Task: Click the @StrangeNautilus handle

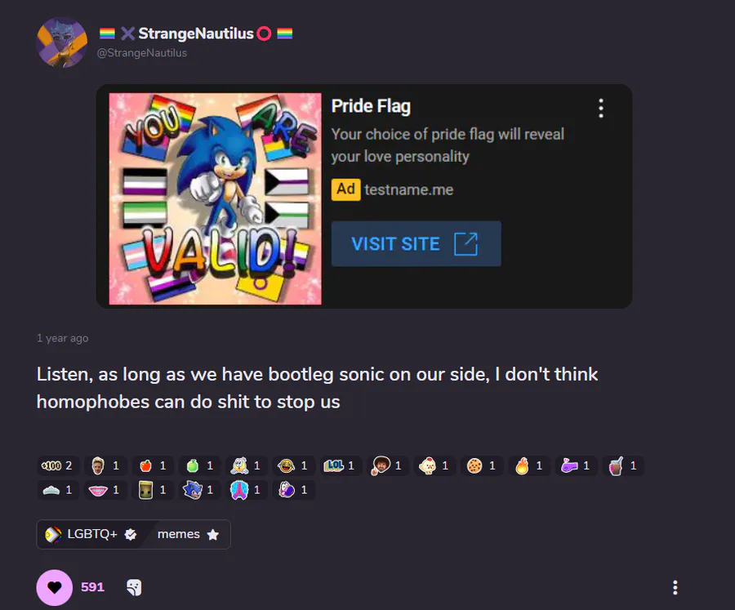Action: click(141, 53)
